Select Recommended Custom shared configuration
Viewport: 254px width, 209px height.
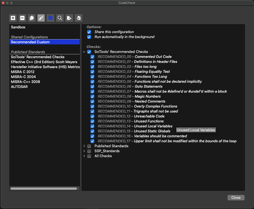pos(45,42)
